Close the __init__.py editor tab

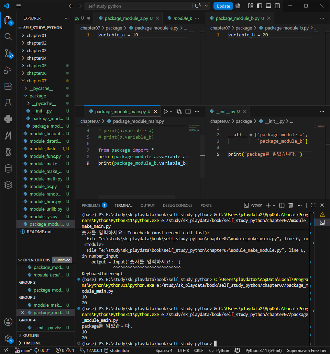244,111
